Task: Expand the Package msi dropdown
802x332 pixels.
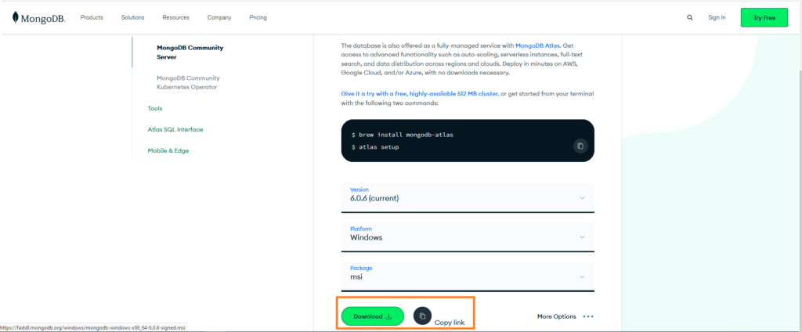Action: coord(468,276)
